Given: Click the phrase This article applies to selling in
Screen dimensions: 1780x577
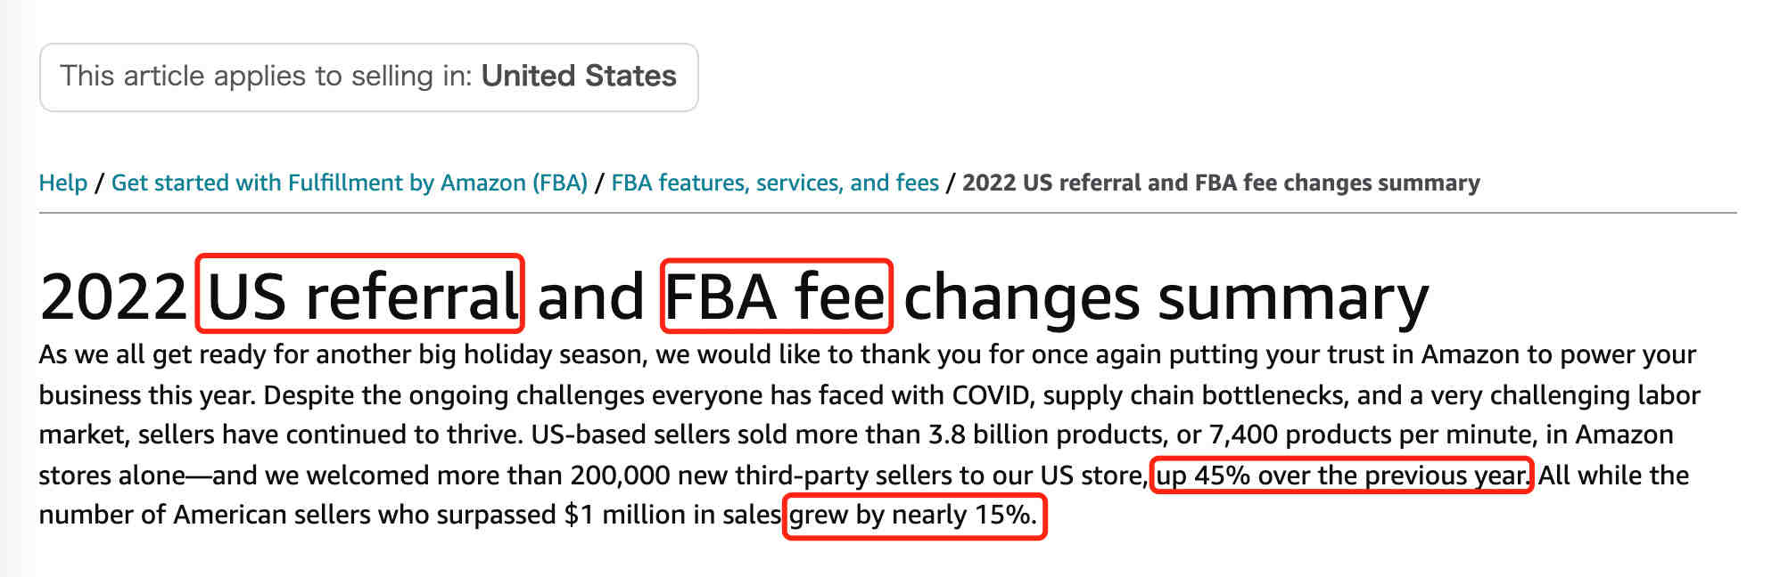Looking at the screenshot, I should pyautogui.click(x=266, y=77).
